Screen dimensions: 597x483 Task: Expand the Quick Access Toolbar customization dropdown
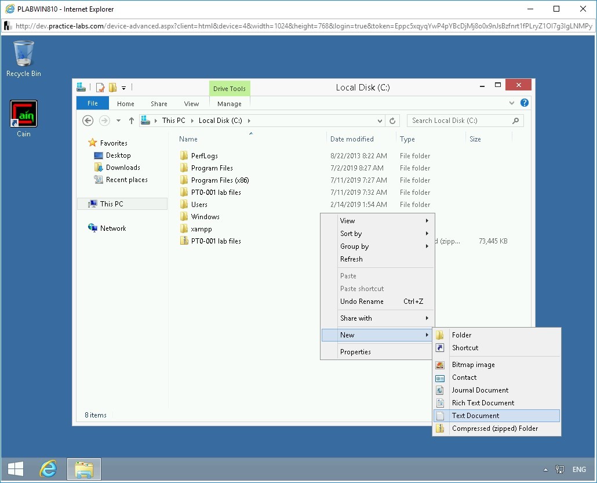click(x=123, y=88)
